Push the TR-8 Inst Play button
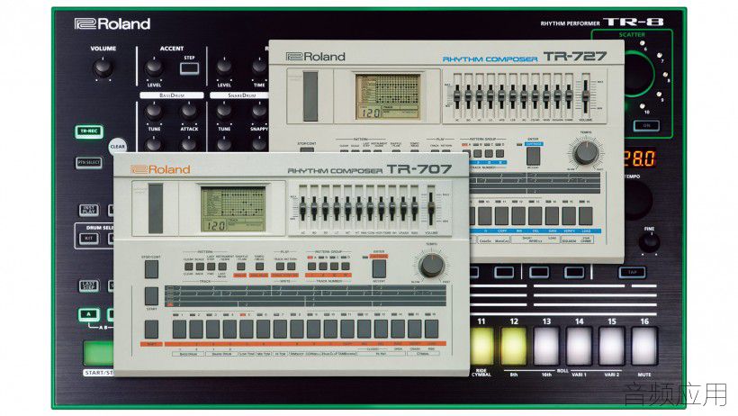The width and height of the screenshot is (738, 416). 89,210
